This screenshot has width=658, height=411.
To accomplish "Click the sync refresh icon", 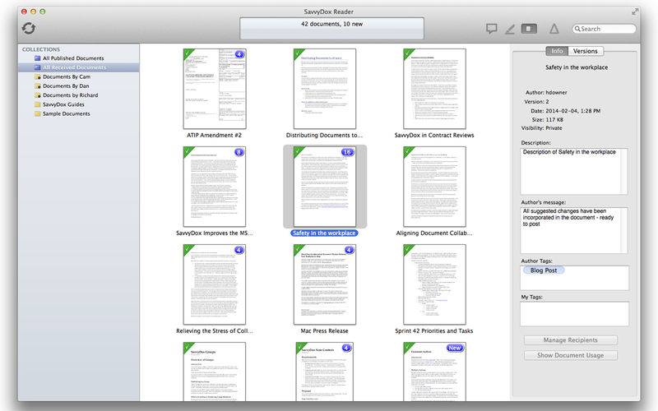I will [29, 28].
